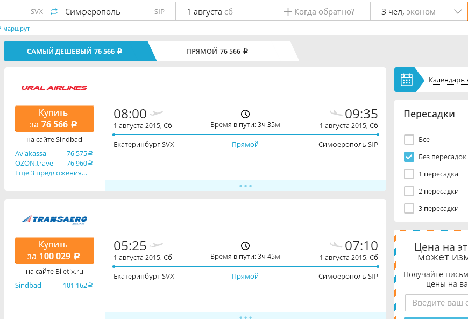Click the email input field

click(x=436, y=302)
